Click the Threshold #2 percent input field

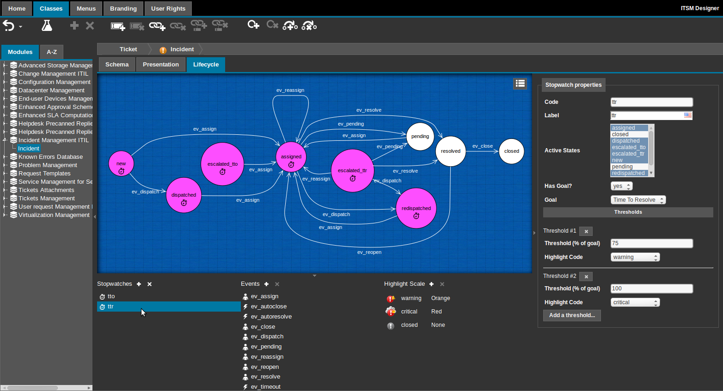point(651,289)
